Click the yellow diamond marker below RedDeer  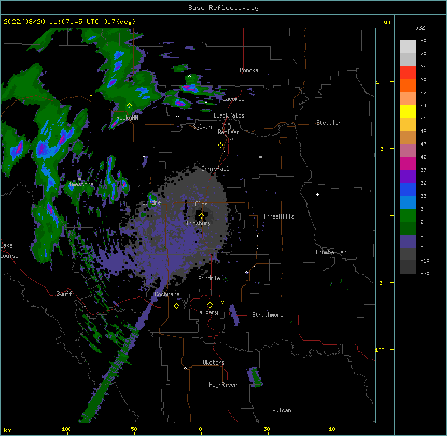(x=221, y=146)
